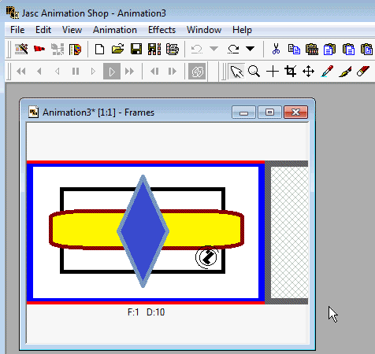
Task: Activate the Eraser tool
Action: 363,71
